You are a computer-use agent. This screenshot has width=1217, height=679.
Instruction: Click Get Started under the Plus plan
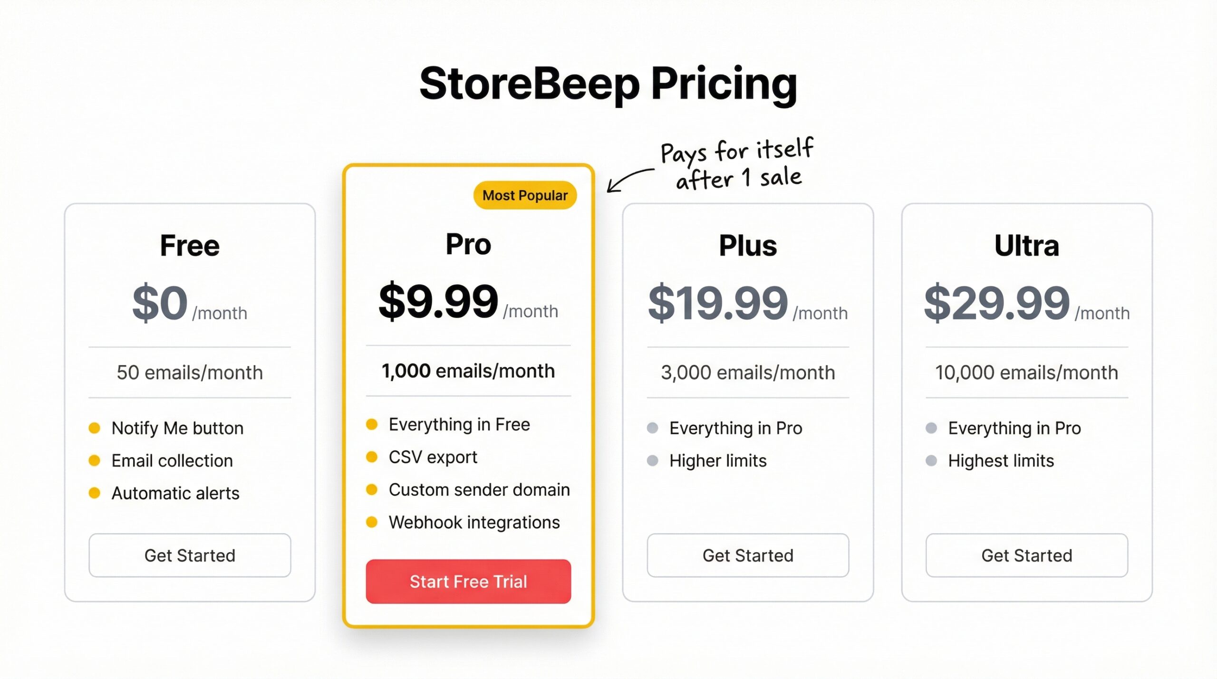(x=747, y=555)
